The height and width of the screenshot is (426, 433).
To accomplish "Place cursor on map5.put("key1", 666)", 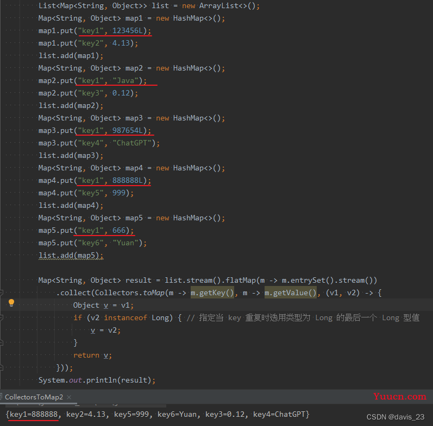I will coord(86,231).
